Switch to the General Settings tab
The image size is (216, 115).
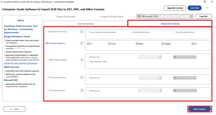point(85,24)
